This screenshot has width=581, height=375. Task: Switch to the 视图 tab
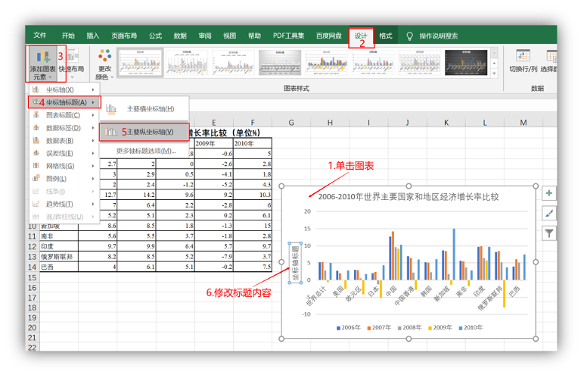(x=230, y=36)
